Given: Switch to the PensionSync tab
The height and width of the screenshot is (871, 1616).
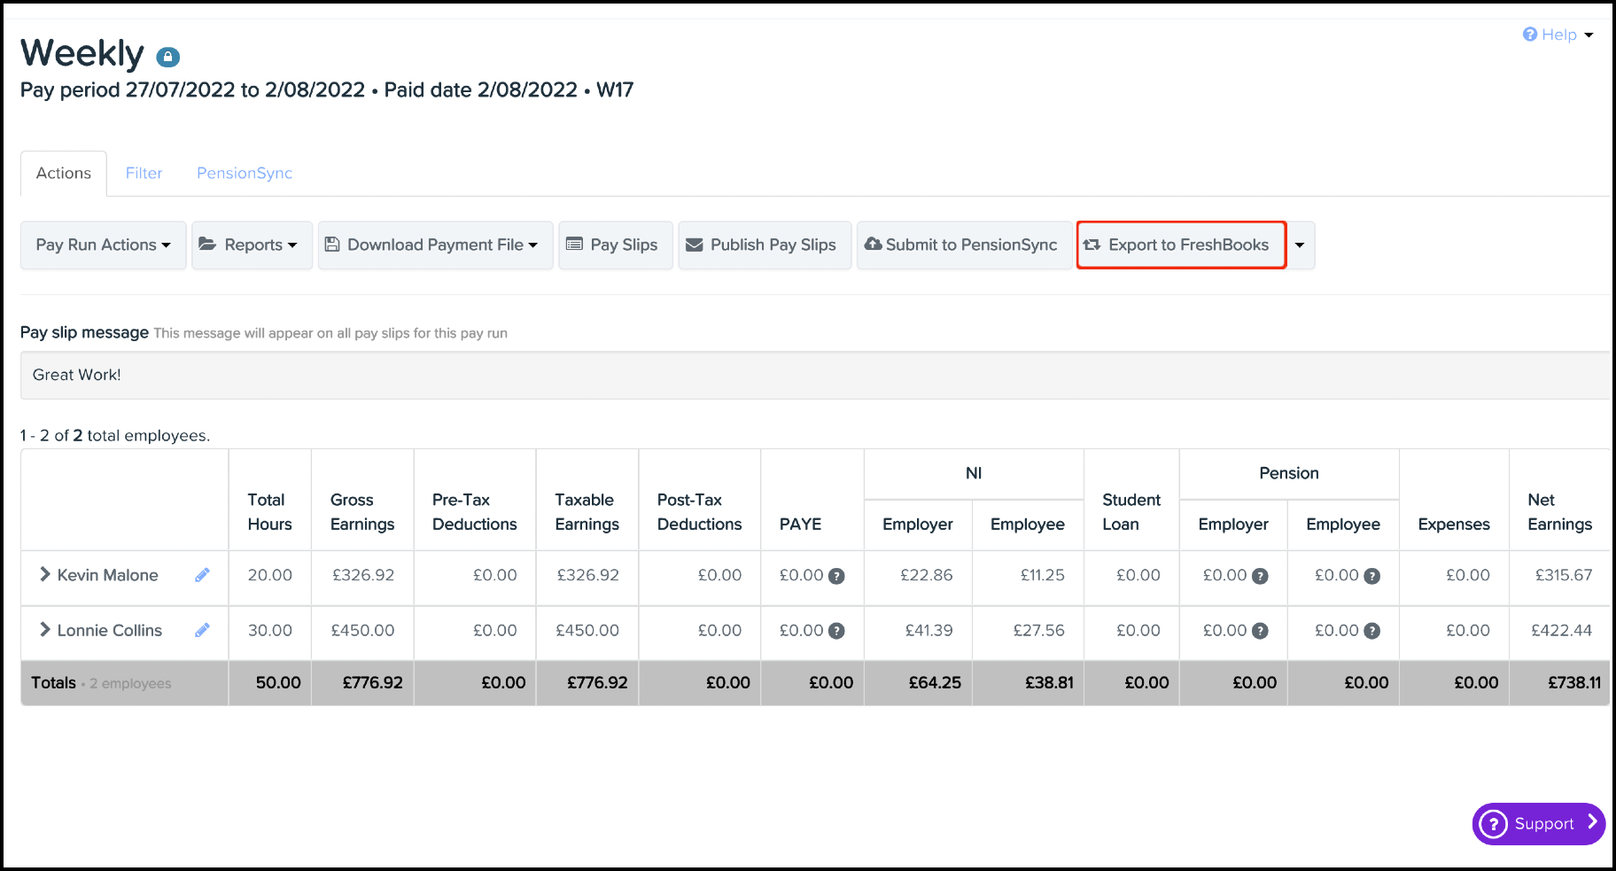Looking at the screenshot, I should click(x=245, y=173).
